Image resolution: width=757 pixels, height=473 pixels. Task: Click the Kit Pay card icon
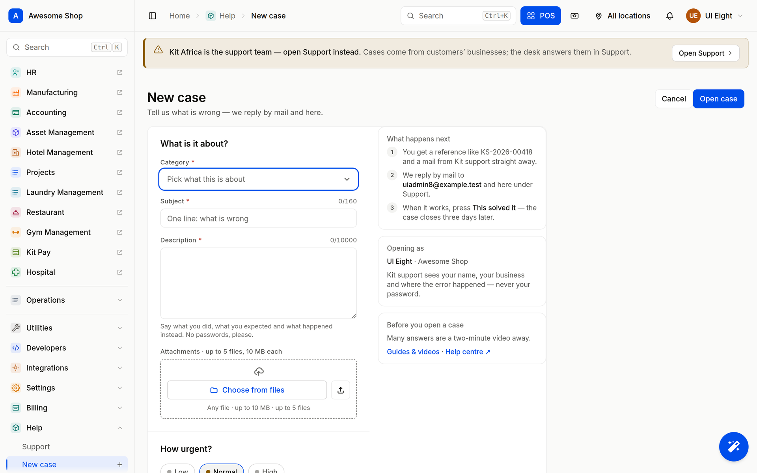point(16,252)
